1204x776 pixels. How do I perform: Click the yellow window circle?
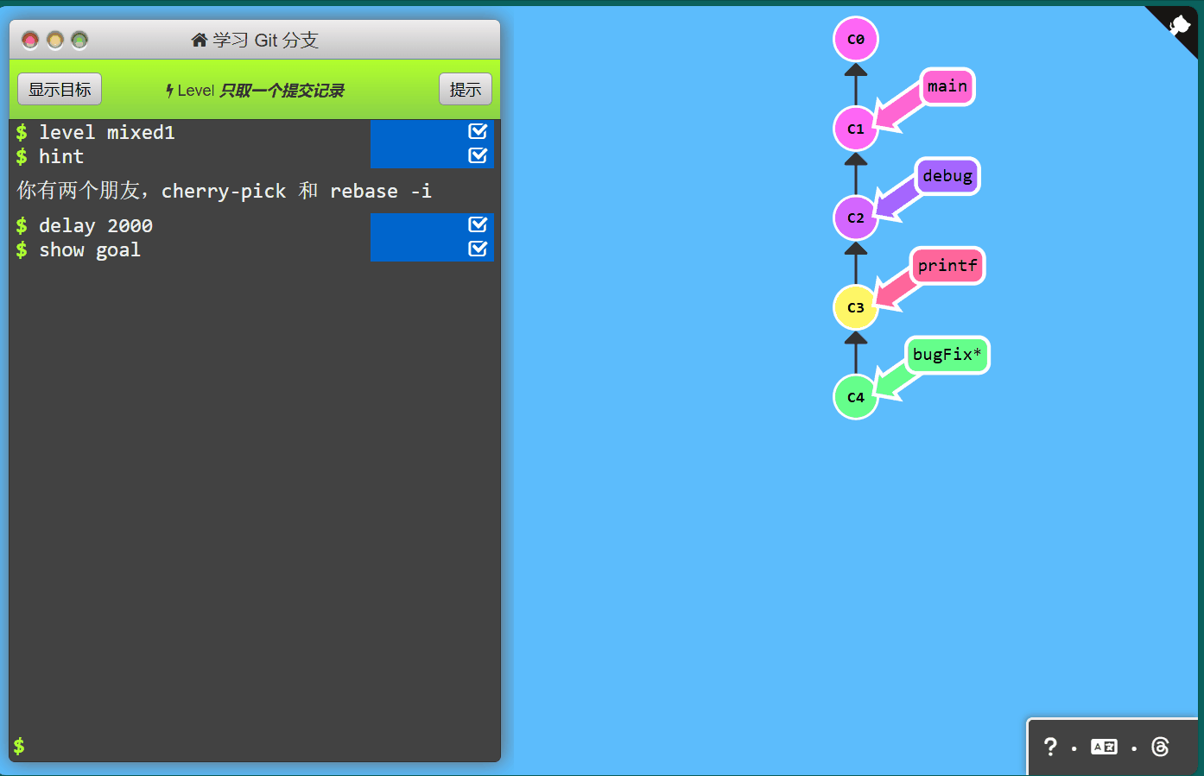click(x=55, y=40)
